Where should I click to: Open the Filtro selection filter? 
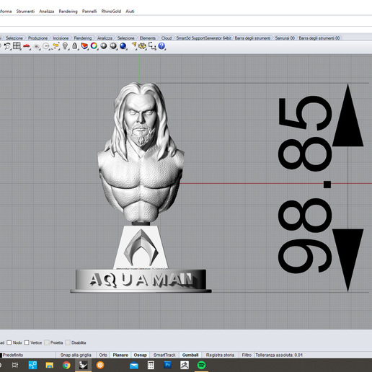247,355
